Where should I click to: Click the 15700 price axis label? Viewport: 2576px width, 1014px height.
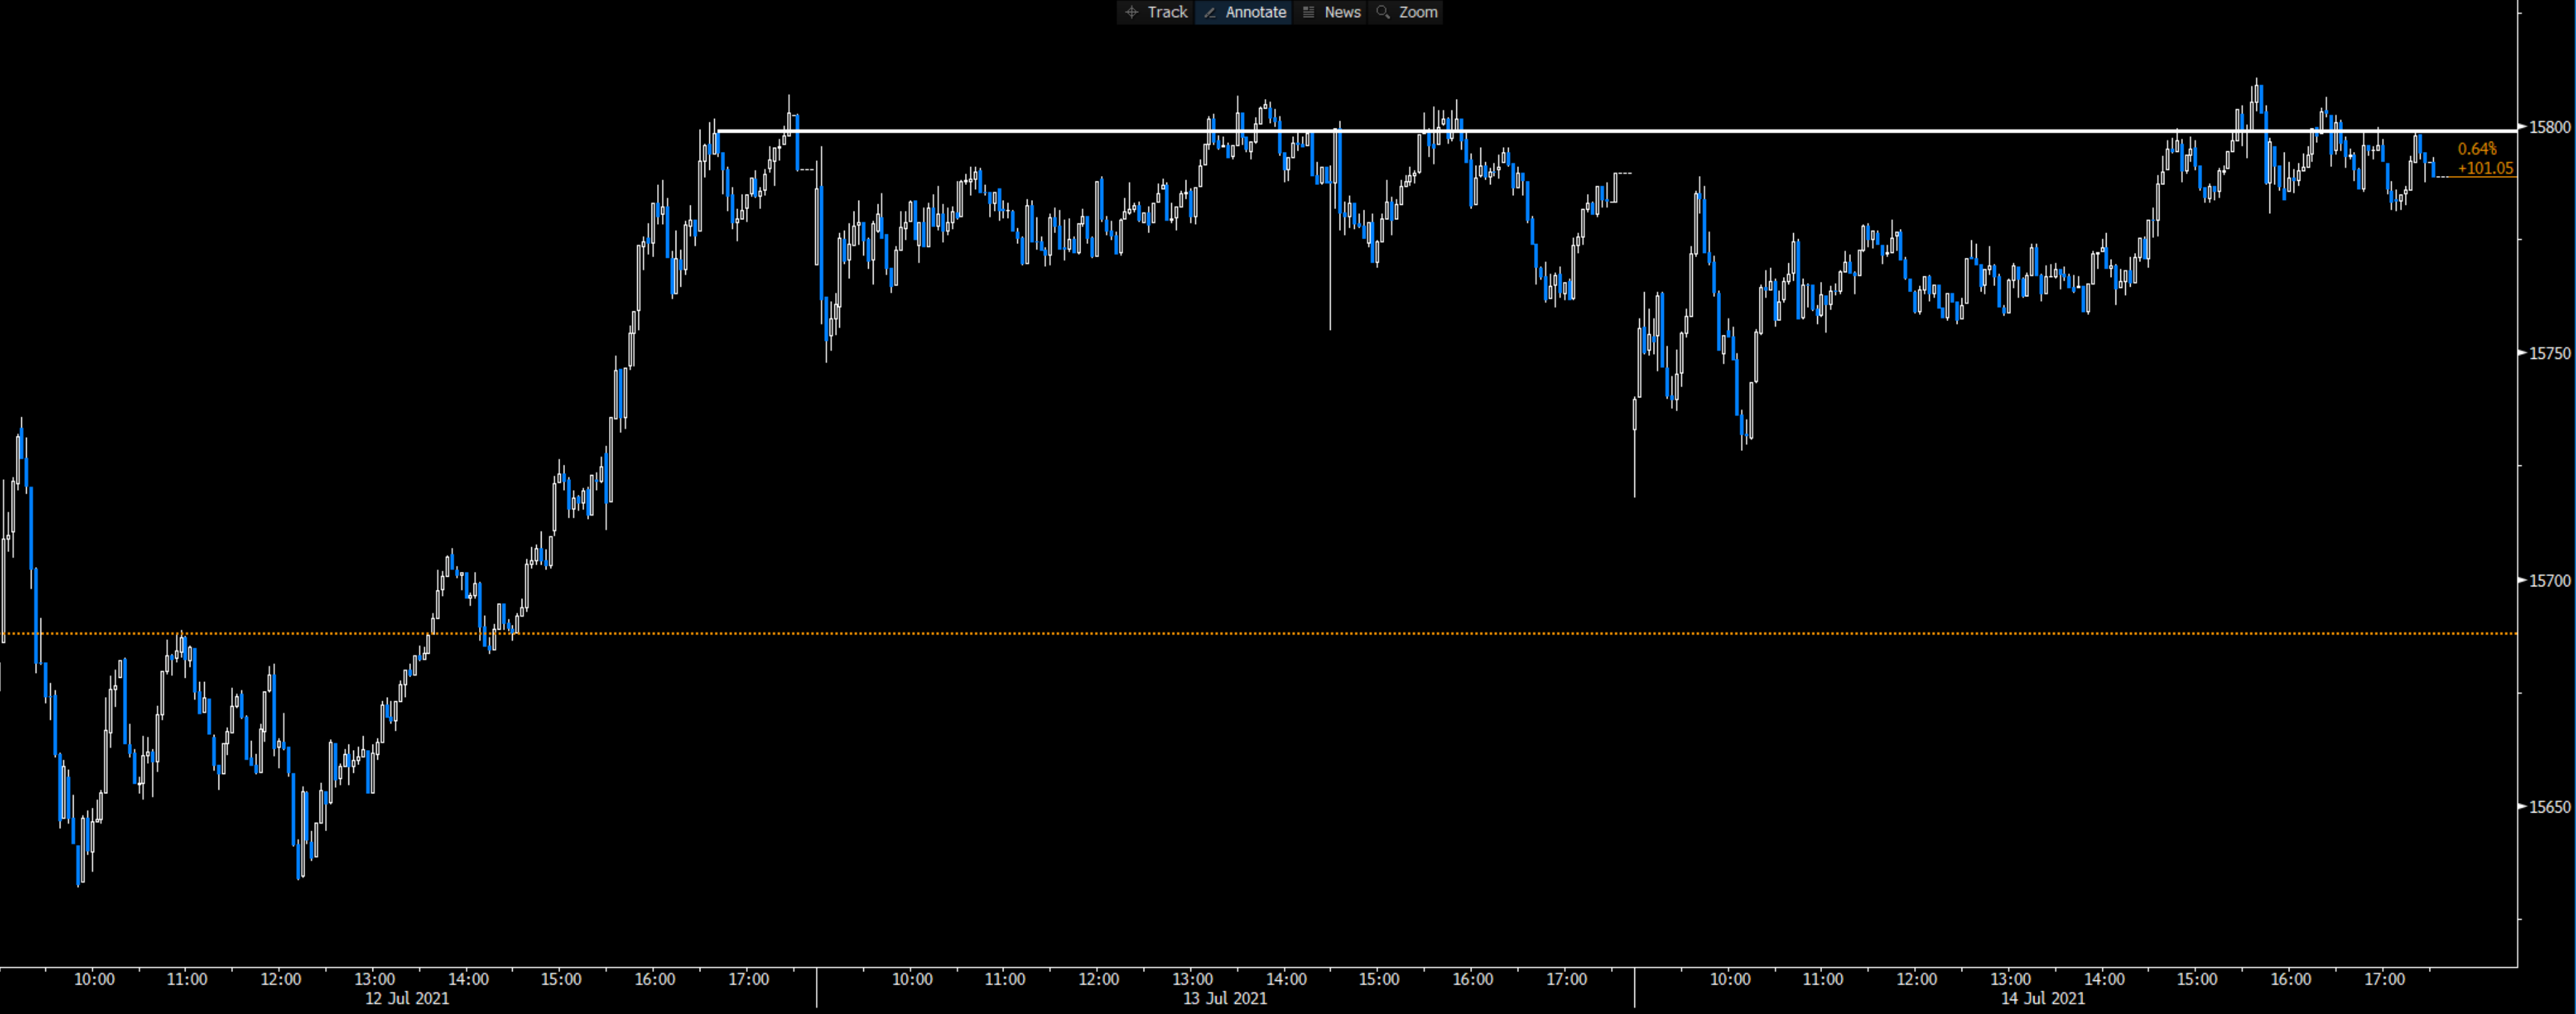[x=2549, y=580]
